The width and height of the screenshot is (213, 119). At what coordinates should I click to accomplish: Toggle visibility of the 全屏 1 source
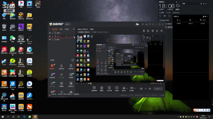[50, 33]
